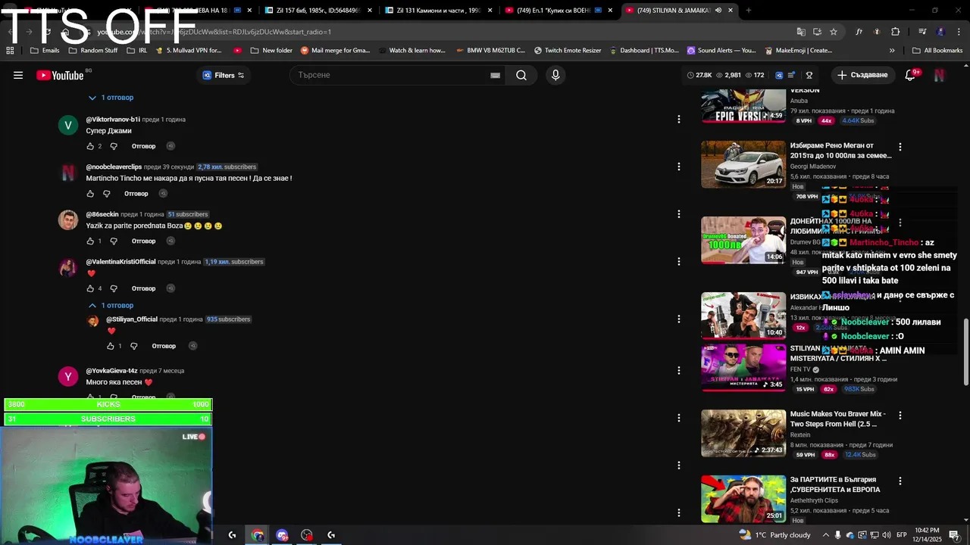Viewport: 970px width, 545px height.
Task: Translate this page icon in the address bar
Action: pos(801,32)
